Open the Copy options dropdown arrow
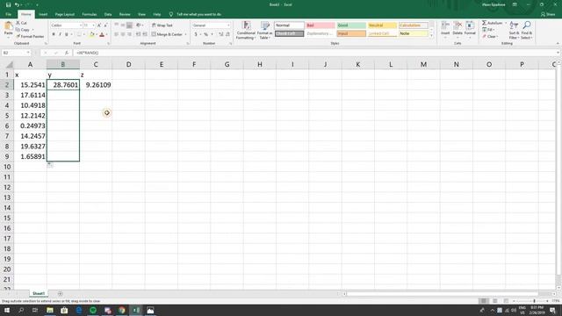The height and width of the screenshot is (316, 562). coord(33,30)
